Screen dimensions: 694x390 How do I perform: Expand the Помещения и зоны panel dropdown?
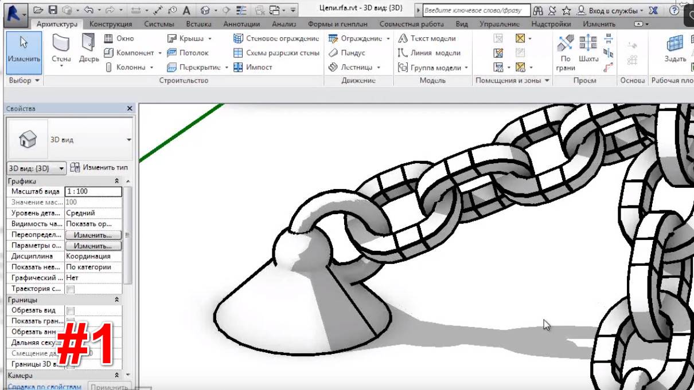(x=547, y=81)
